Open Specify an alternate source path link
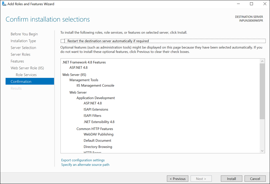This screenshot has width=270, height=184. [x=85, y=165]
